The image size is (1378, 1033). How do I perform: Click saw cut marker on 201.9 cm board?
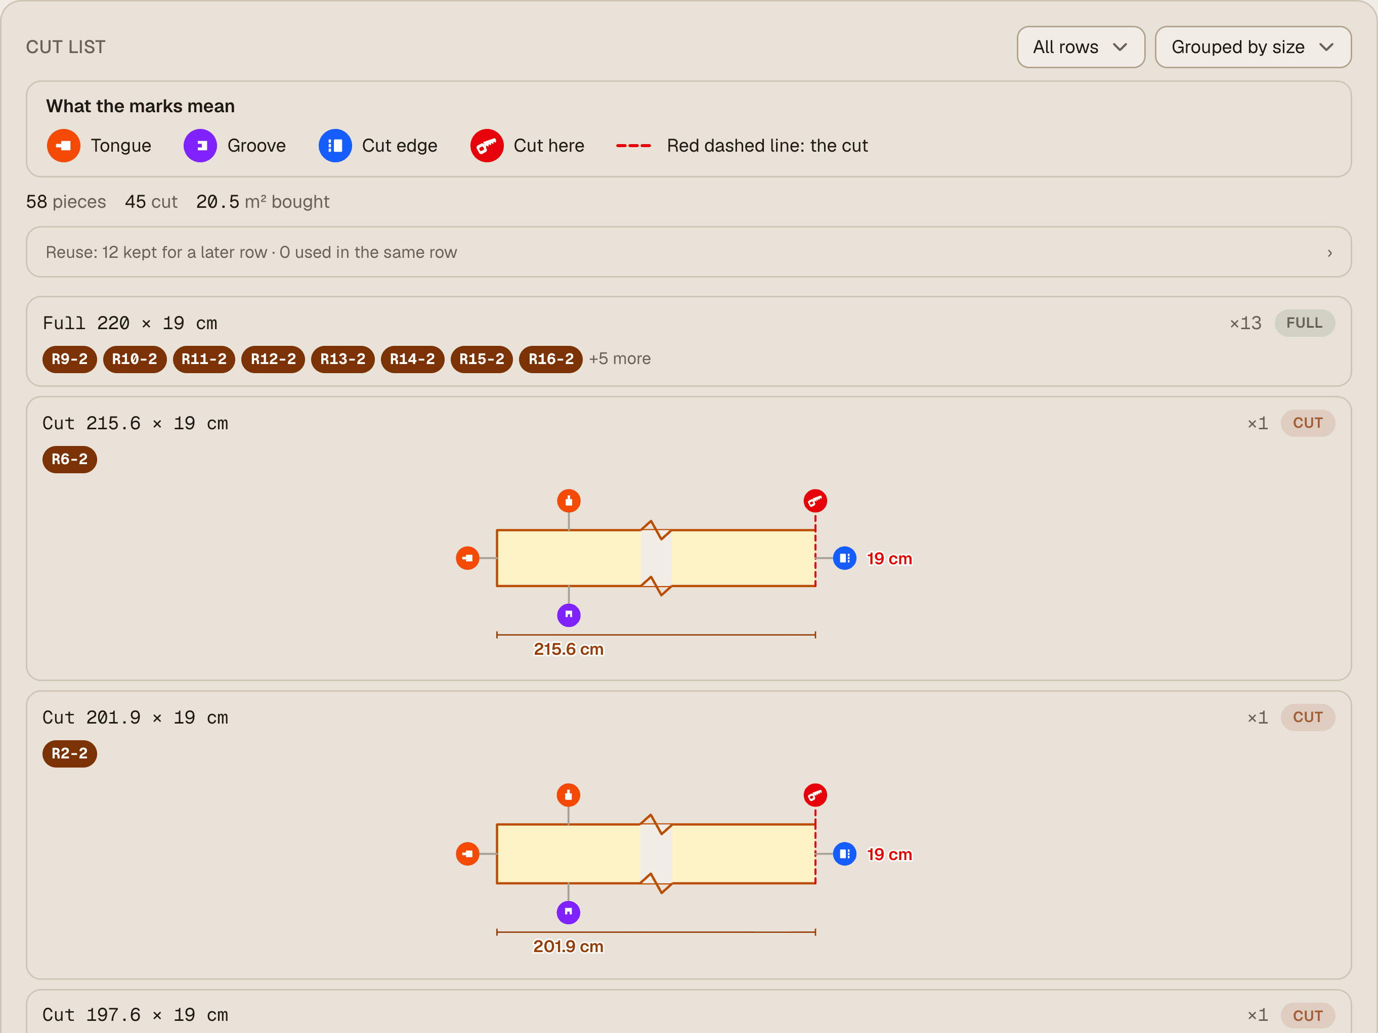click(x=815, y=795)
